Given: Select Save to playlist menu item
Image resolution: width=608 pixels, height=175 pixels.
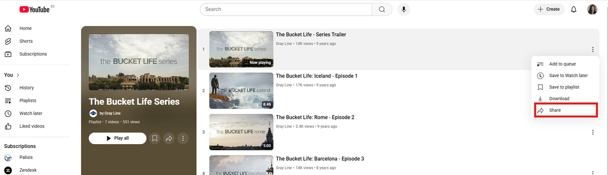Looking at the screenshot, I should 565,87.
